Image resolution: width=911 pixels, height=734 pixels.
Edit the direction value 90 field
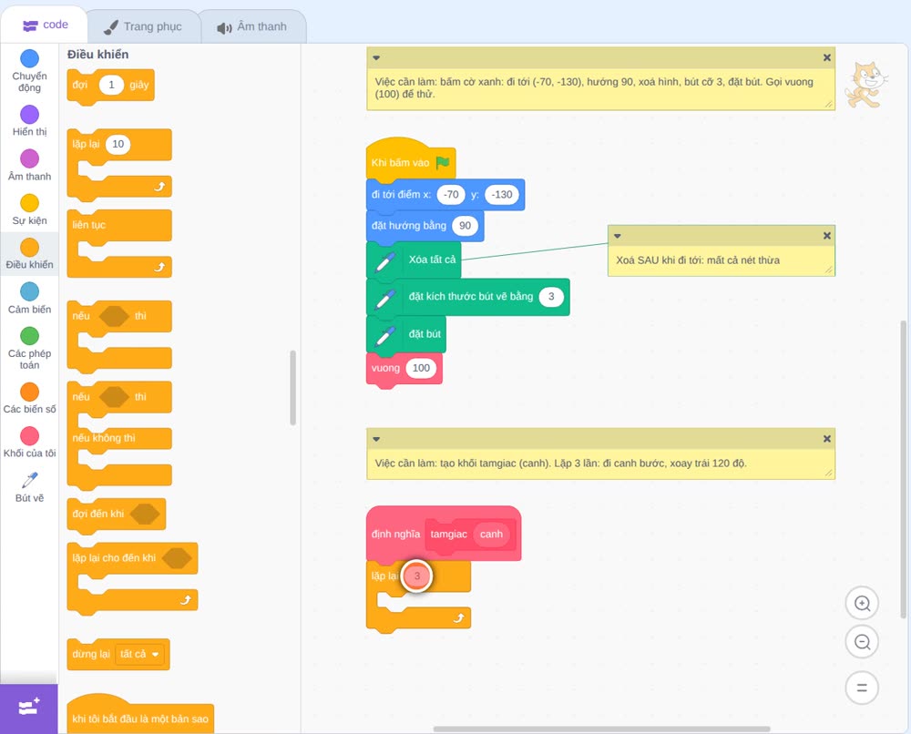pyautogui.click(x=465, y=226)
